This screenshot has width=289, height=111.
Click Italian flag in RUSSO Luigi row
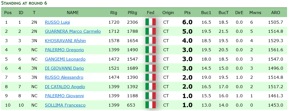(x=150, y=22)
